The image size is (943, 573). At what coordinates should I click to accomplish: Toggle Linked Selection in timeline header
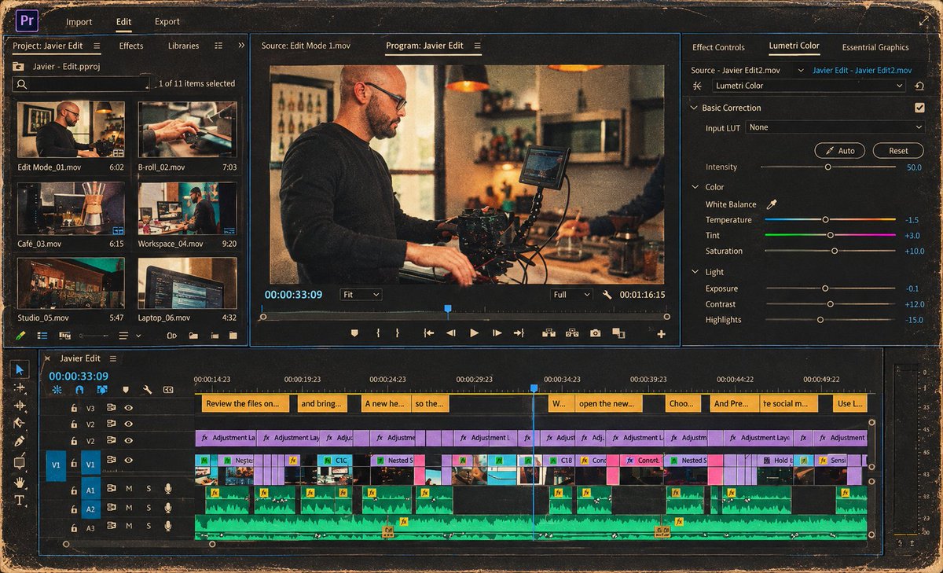click(x=102, y=390)
